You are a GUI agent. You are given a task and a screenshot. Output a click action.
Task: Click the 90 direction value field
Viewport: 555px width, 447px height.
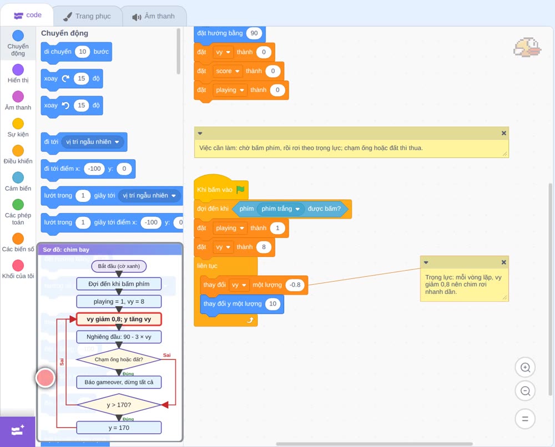tap(254, 33)
